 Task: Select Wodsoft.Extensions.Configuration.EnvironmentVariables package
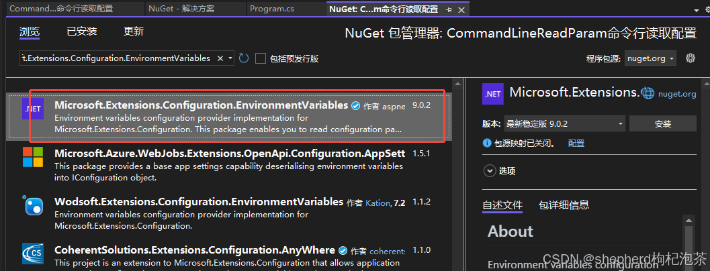coord(229,213)
